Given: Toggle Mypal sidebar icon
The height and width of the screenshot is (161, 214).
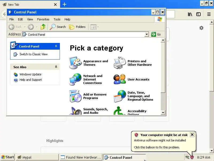Looking at the screenshot, I should (198, 14).
